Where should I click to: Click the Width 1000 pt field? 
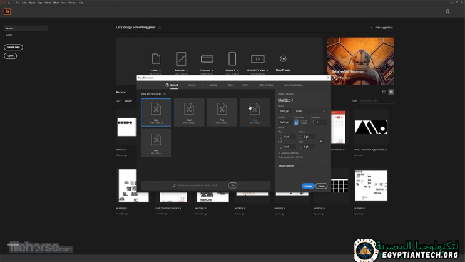coord(285,111)
